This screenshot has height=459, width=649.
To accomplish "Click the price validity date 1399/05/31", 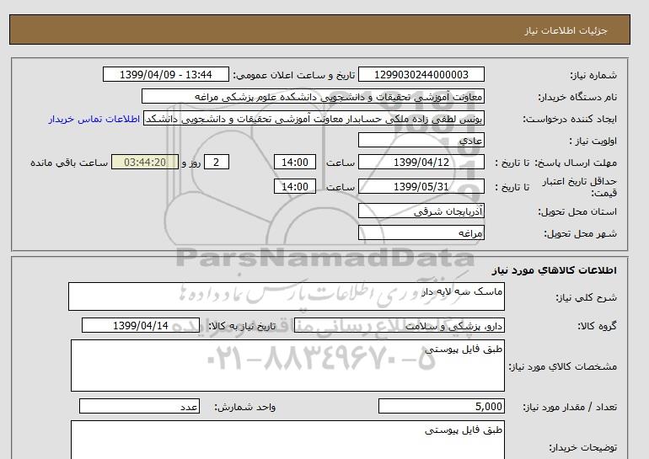I will 421,186.
